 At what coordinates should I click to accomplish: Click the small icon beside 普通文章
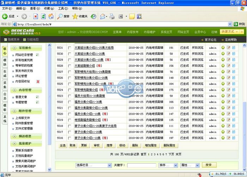(x=37, y=97)
